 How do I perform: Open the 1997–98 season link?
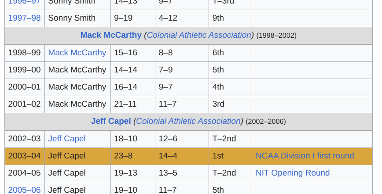24,18
